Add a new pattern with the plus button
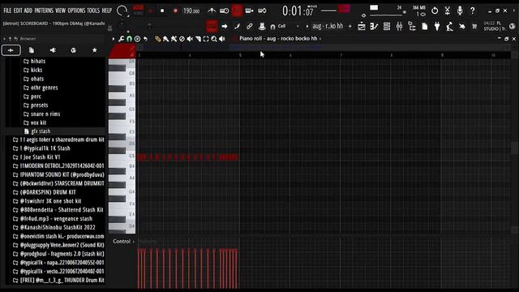The width and height of the screenshot is (519, 292). click(350, 26)
